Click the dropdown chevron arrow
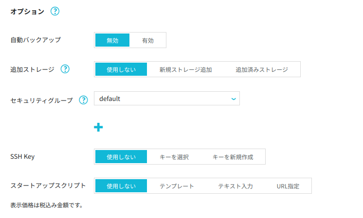This screenshot has height=218, width=363. click(x=234, y=99)
